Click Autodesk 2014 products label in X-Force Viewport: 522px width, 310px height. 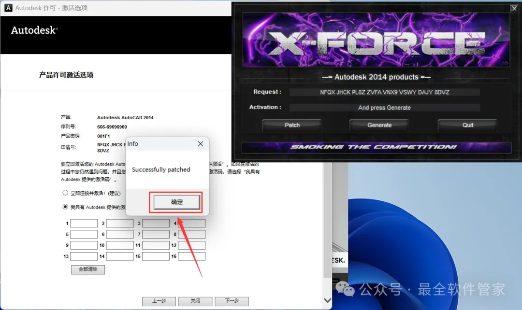pos(376,77)
